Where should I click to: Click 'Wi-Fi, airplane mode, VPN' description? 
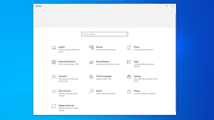pos(68,64)
